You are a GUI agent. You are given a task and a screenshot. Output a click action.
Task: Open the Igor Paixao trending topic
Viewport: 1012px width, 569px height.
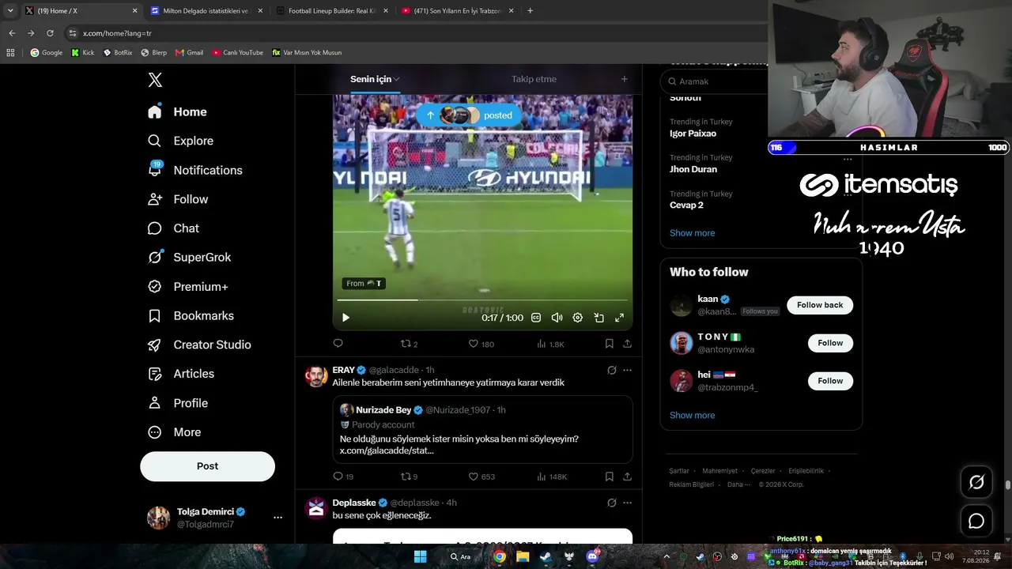pyautogui.click(x=693, y=134)
